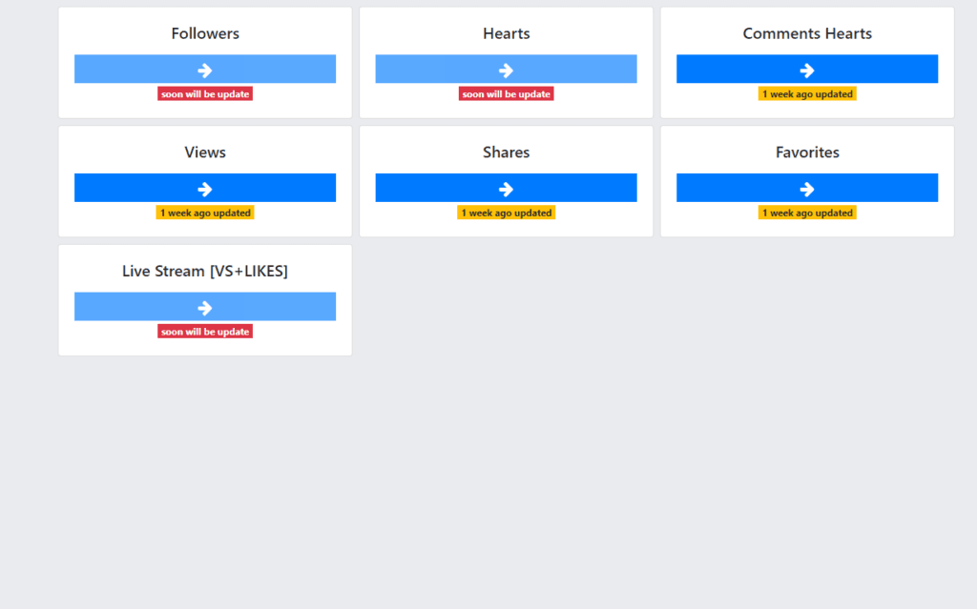Click the yellow update badge under Views
This screenshot has width=977, height=609.
(205, 213)
